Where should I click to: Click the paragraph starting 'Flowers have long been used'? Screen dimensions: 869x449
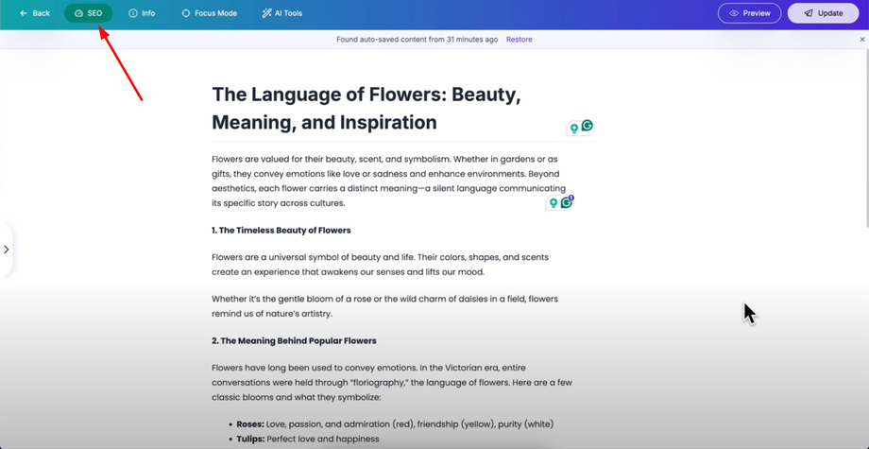pyautogui.click(x=392, y=383)
